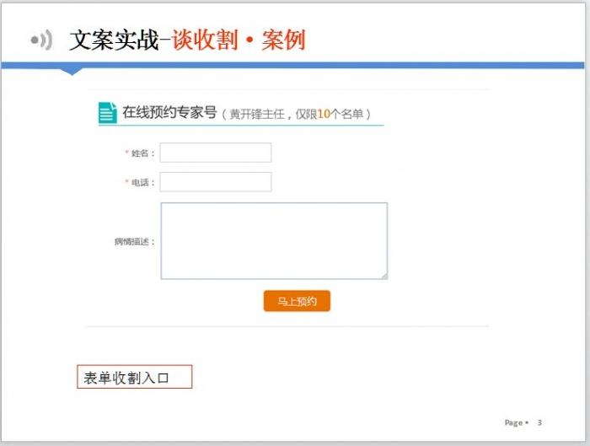Click the document icon next to 在线预约专家号
Image resolution: width=590 pixels, height=446 pixels.
click(x=107, y=113)
